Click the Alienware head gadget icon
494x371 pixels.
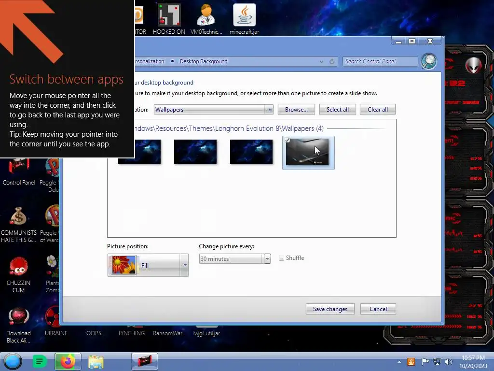pyautogui.click(x=473, y=66)
